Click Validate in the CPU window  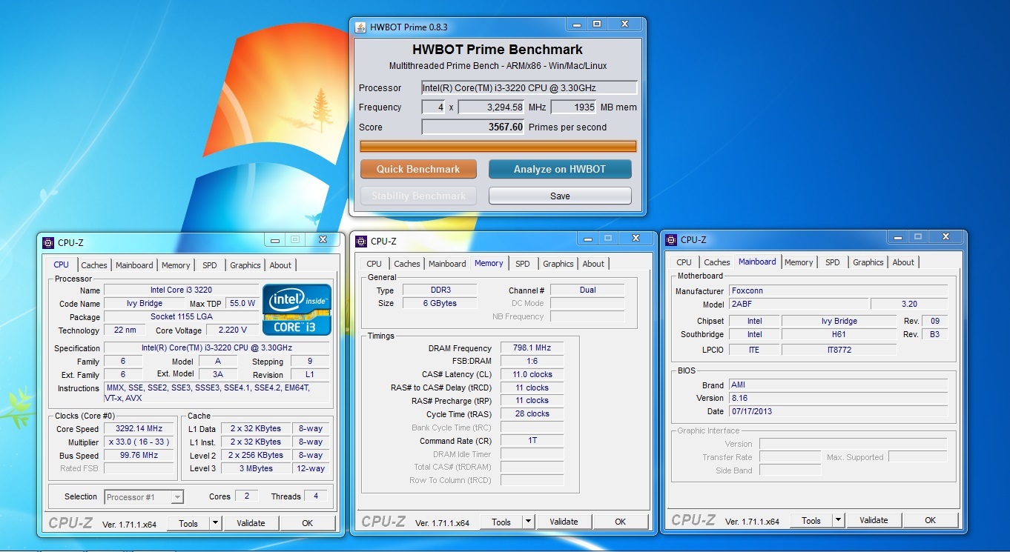(251, 523)
